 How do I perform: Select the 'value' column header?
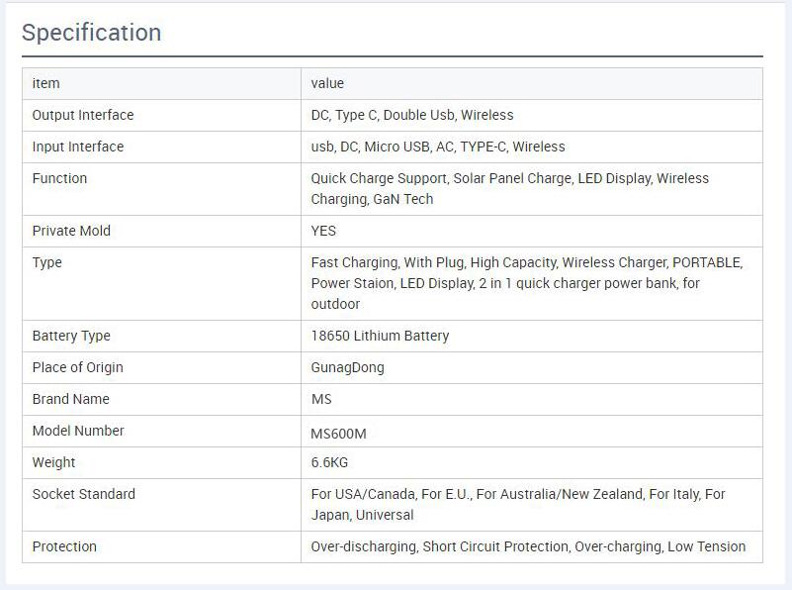[327, 83]
